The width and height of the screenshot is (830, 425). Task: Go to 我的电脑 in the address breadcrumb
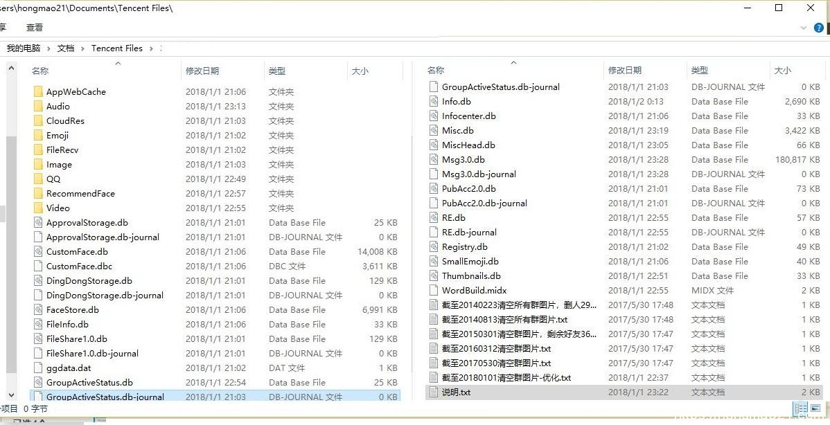pos(24,48)
